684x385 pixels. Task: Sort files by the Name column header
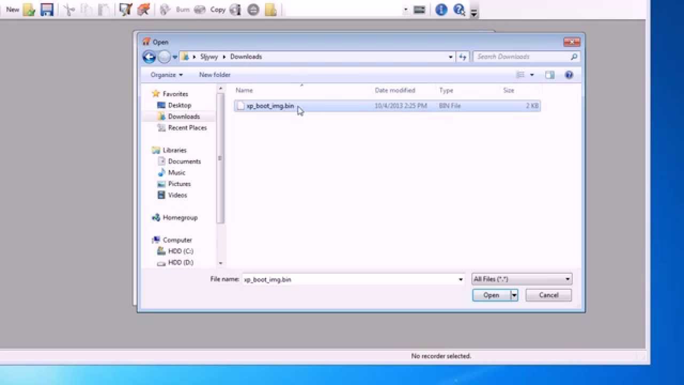click(244, 90)
